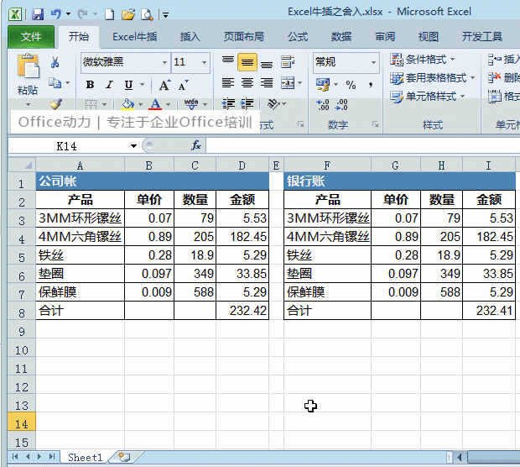
Task: Copy selection icon
Action: tap(55, 82)
